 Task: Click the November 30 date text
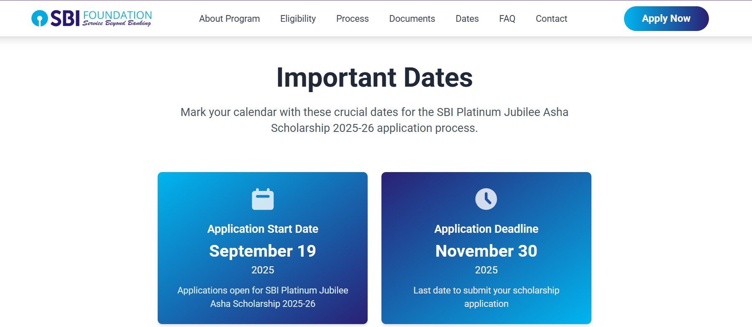coord(486,251)
